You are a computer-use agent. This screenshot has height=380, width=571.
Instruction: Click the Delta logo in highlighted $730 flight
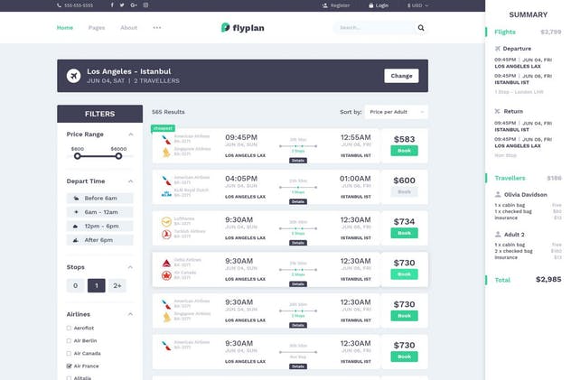point(166,263)
